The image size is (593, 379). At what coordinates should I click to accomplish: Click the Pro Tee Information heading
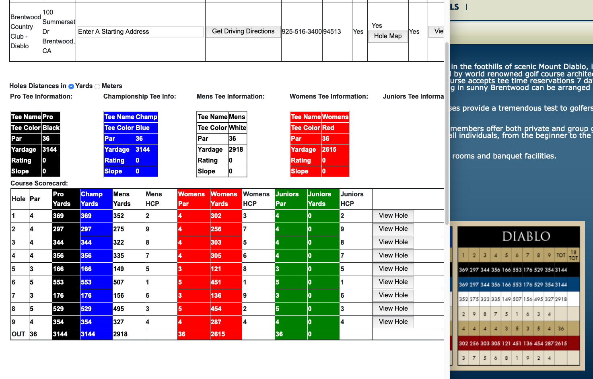[41, 97]
